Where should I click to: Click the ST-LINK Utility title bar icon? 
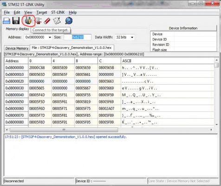(x=4, y=4)
